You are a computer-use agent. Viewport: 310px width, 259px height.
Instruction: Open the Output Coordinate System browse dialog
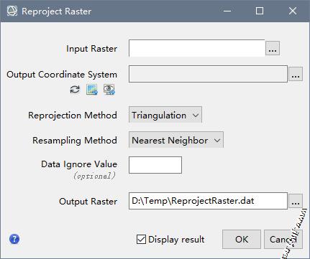click(x=296, y=74)
